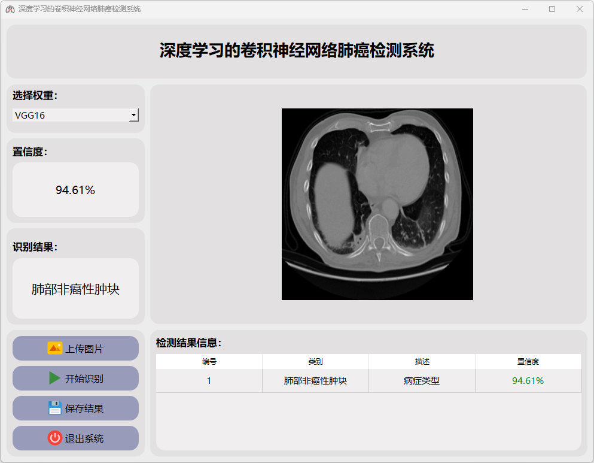Click the lung app icon in title bar
Screen dimensions: 594x463
point(10,9)
